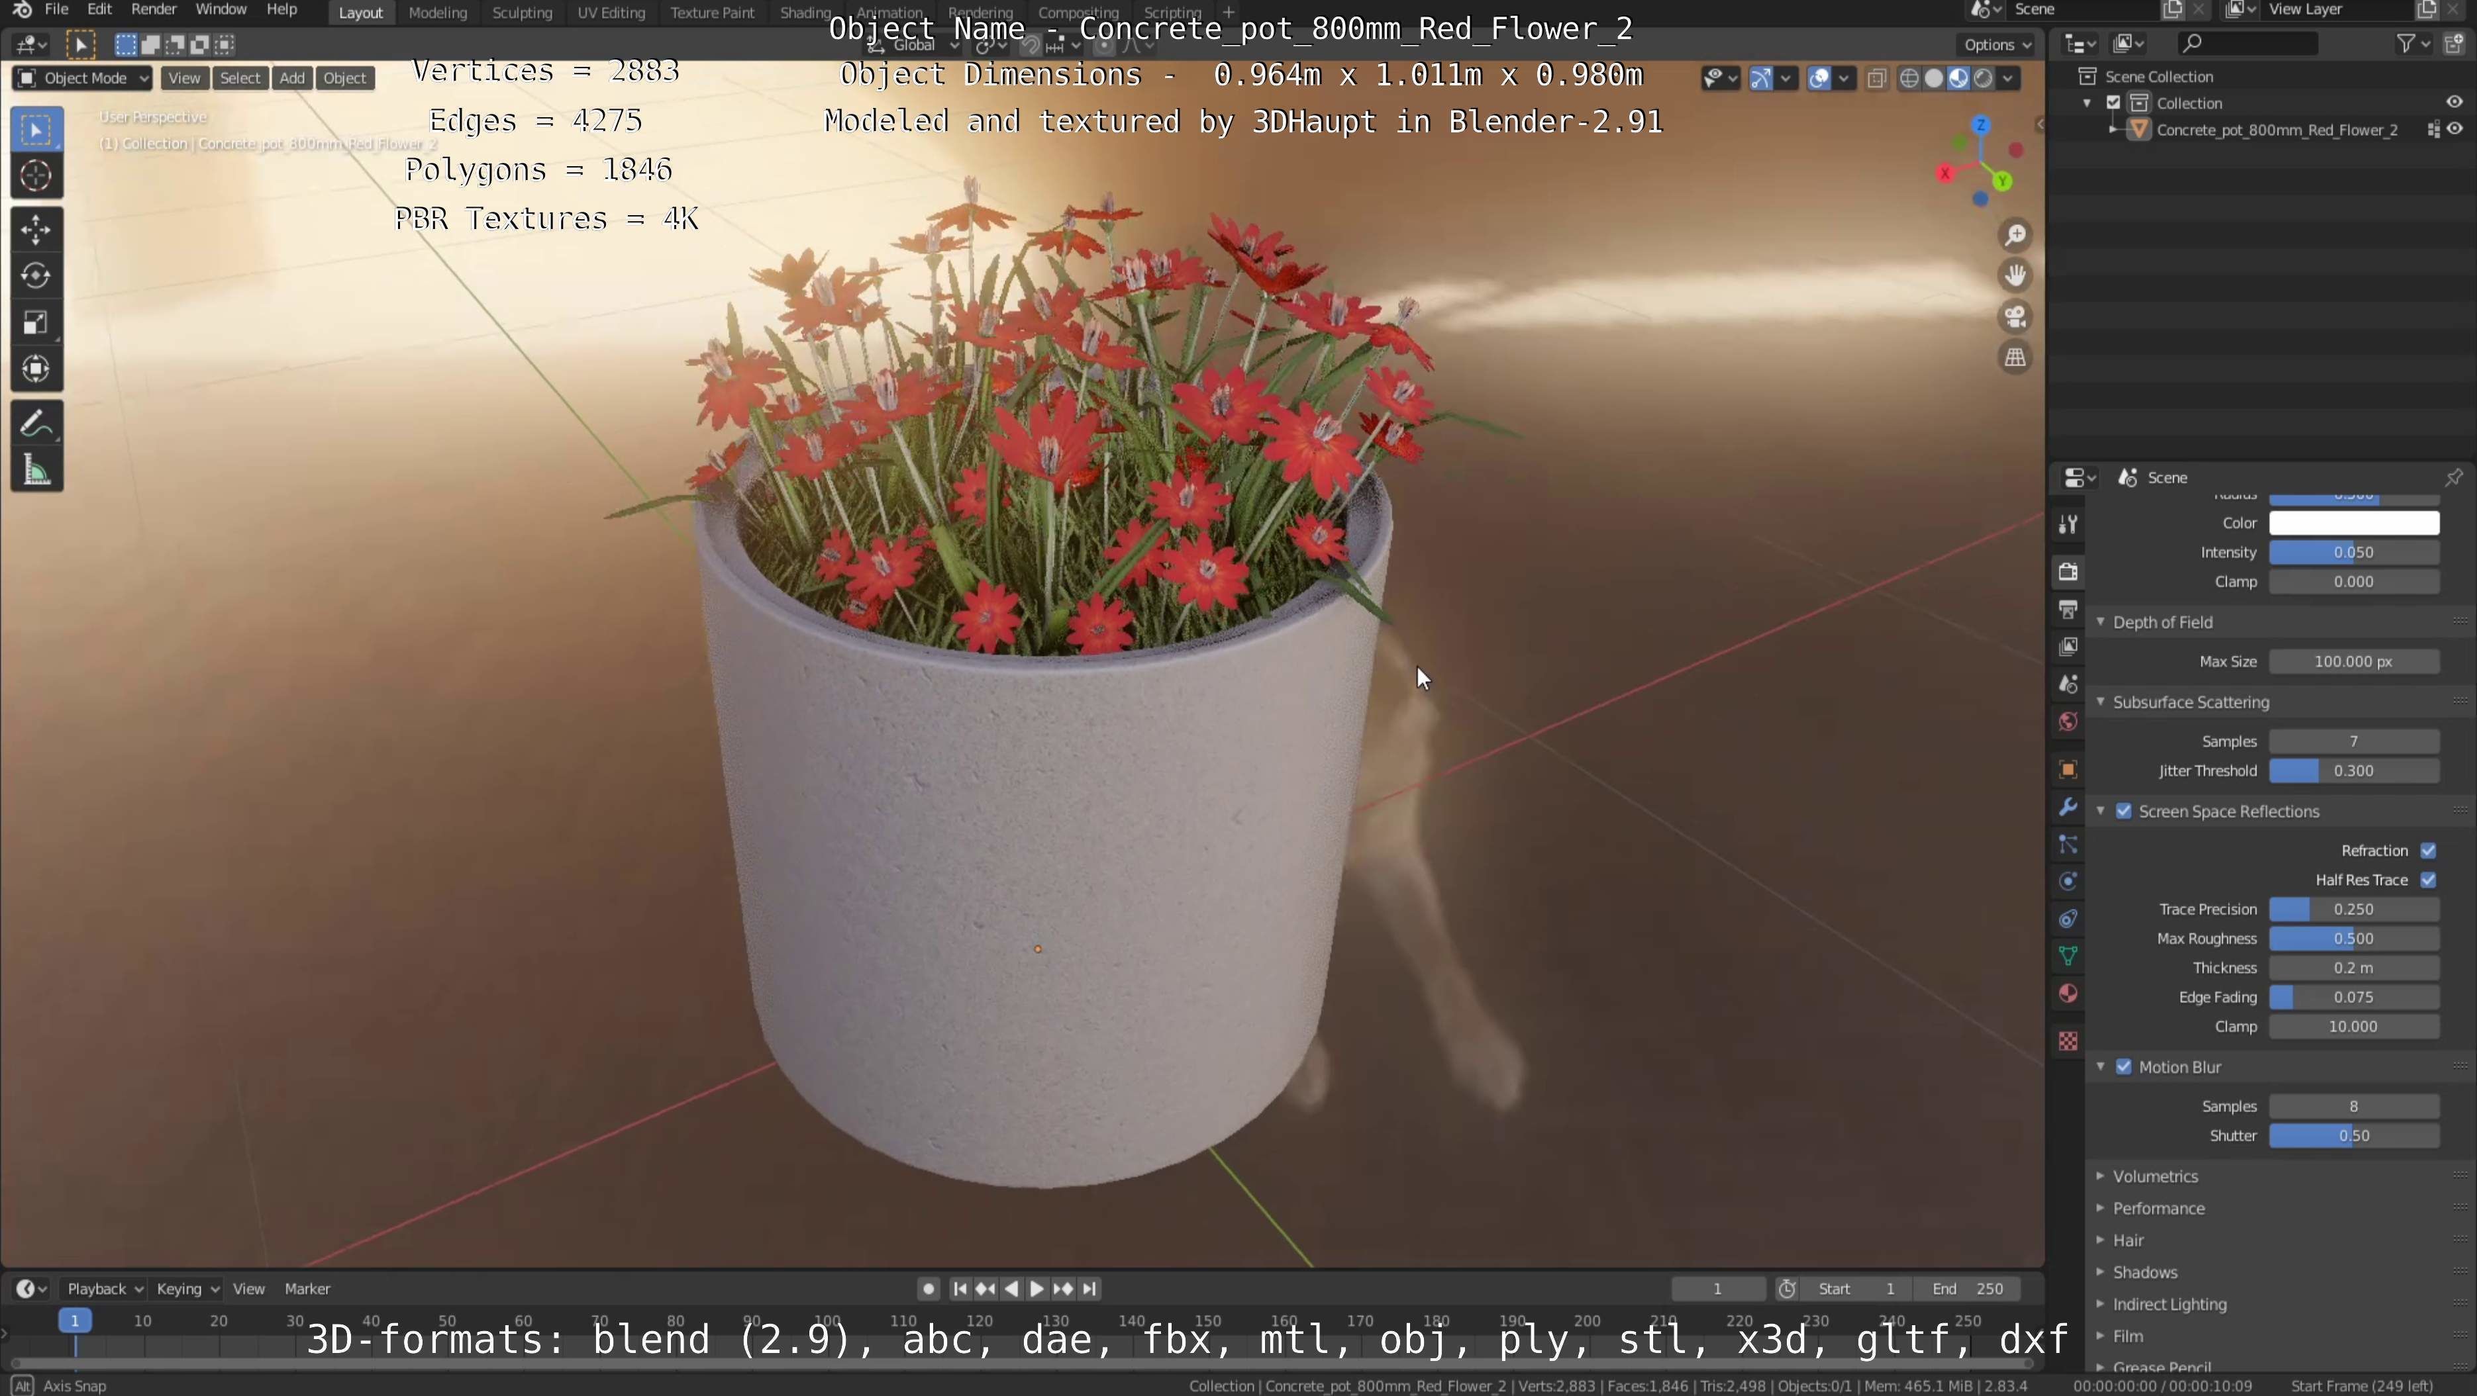Open the World properties tab
2477x1396 pixels.
[2068, 721]
